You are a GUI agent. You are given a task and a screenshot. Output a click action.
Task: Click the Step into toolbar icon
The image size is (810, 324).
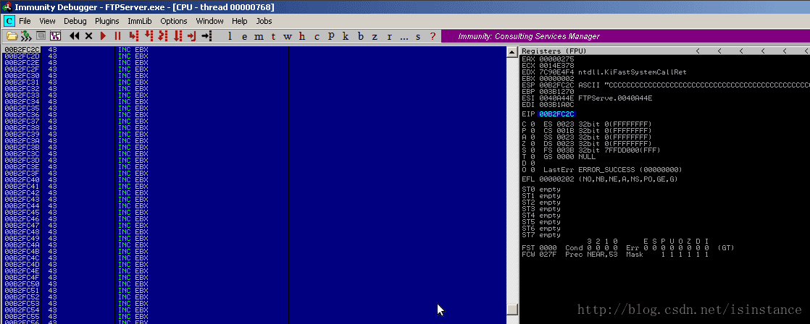(x=134, y=36)
